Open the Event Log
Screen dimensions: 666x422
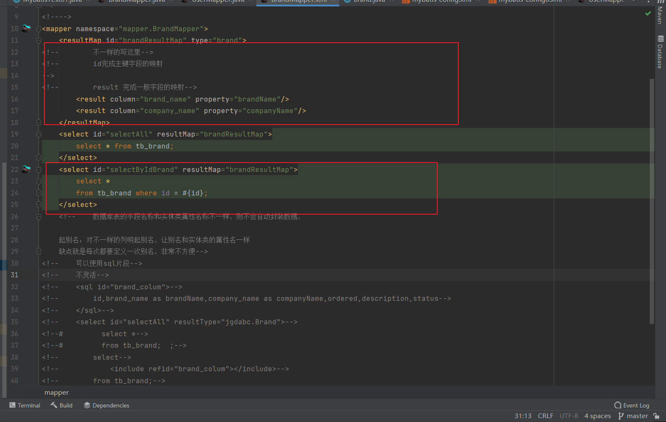632,405
